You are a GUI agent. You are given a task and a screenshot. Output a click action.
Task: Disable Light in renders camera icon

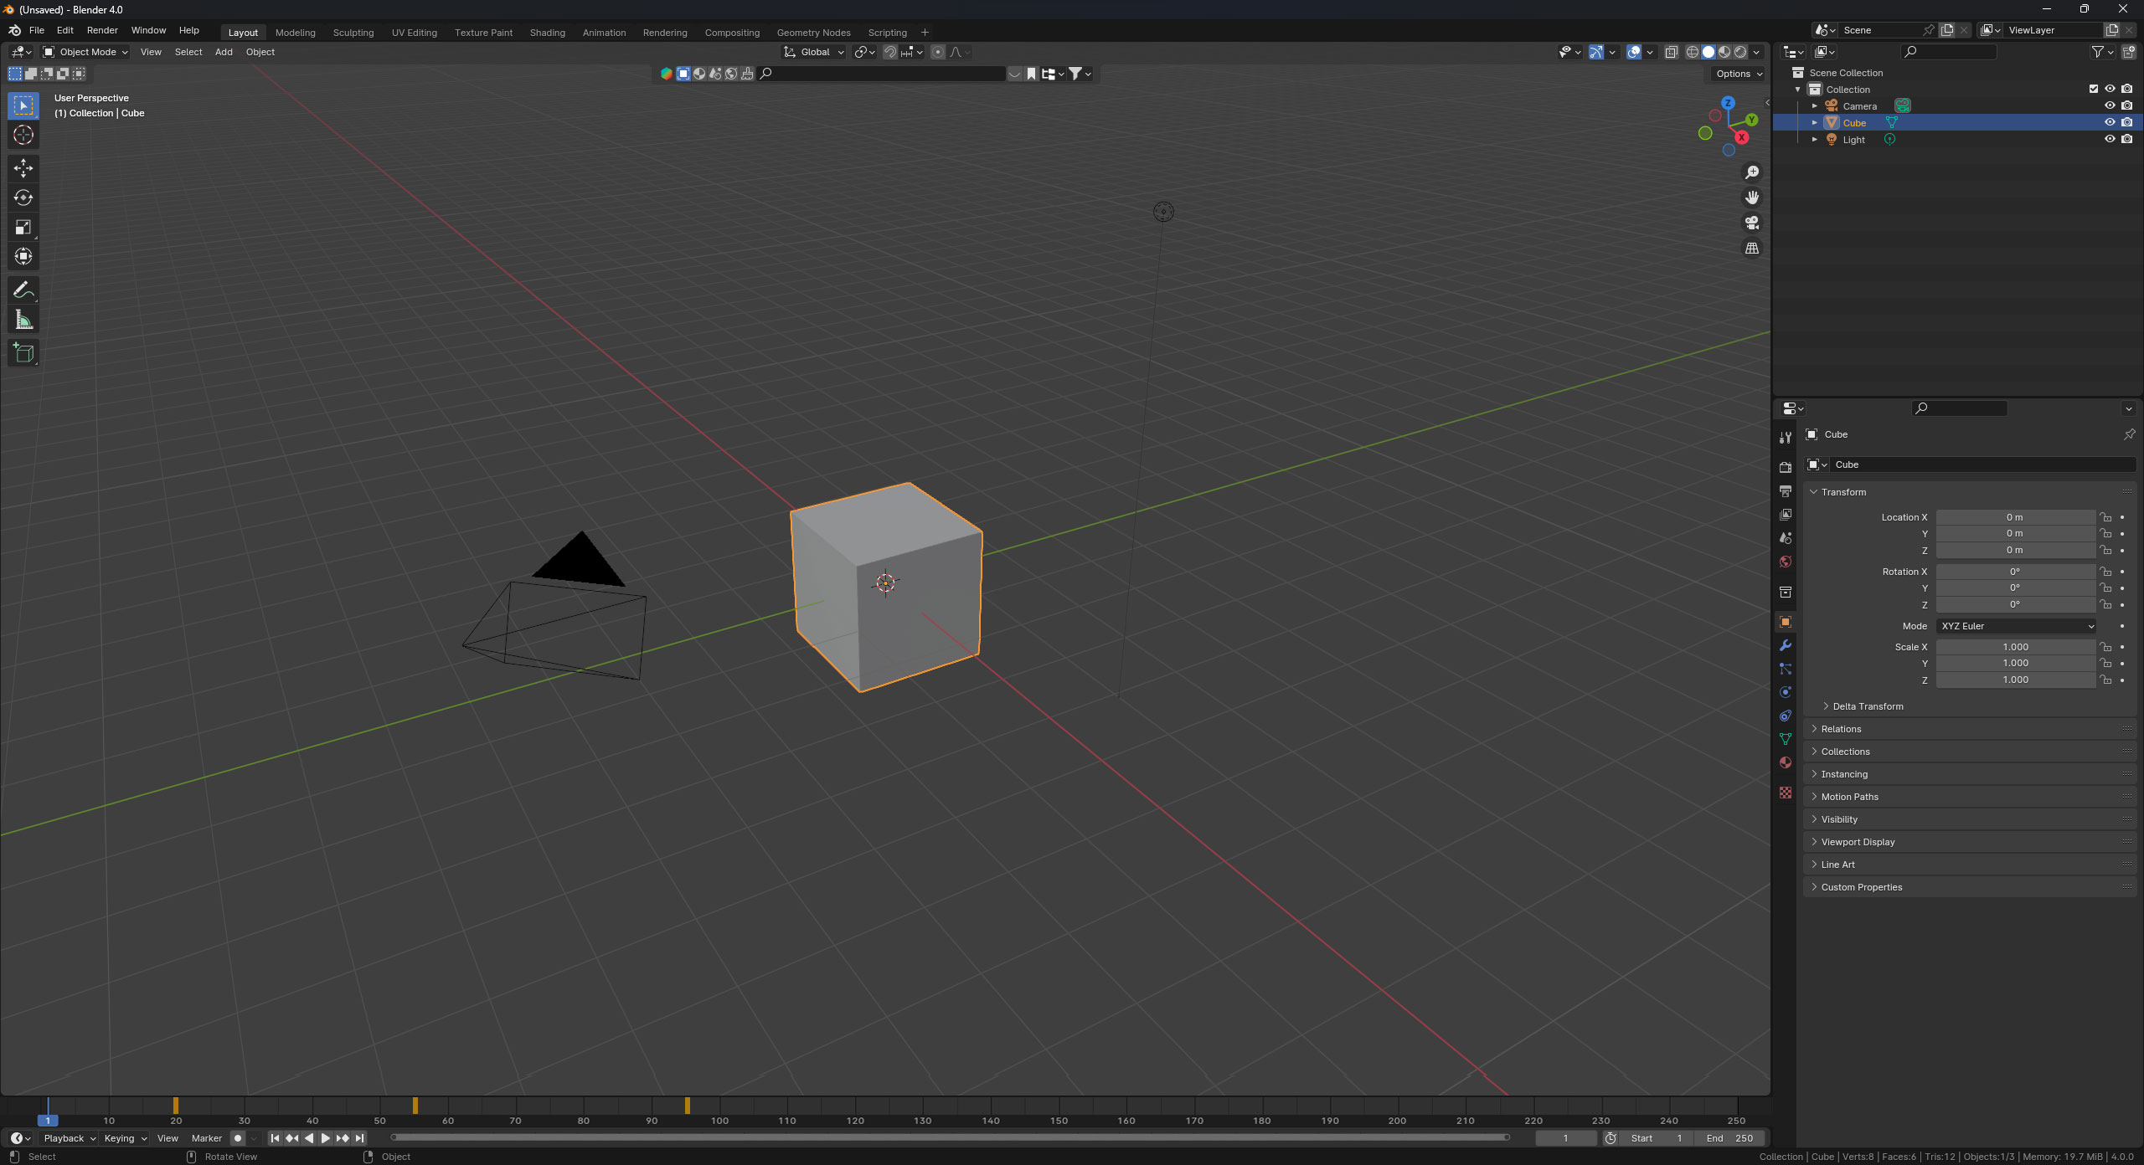2126,139
